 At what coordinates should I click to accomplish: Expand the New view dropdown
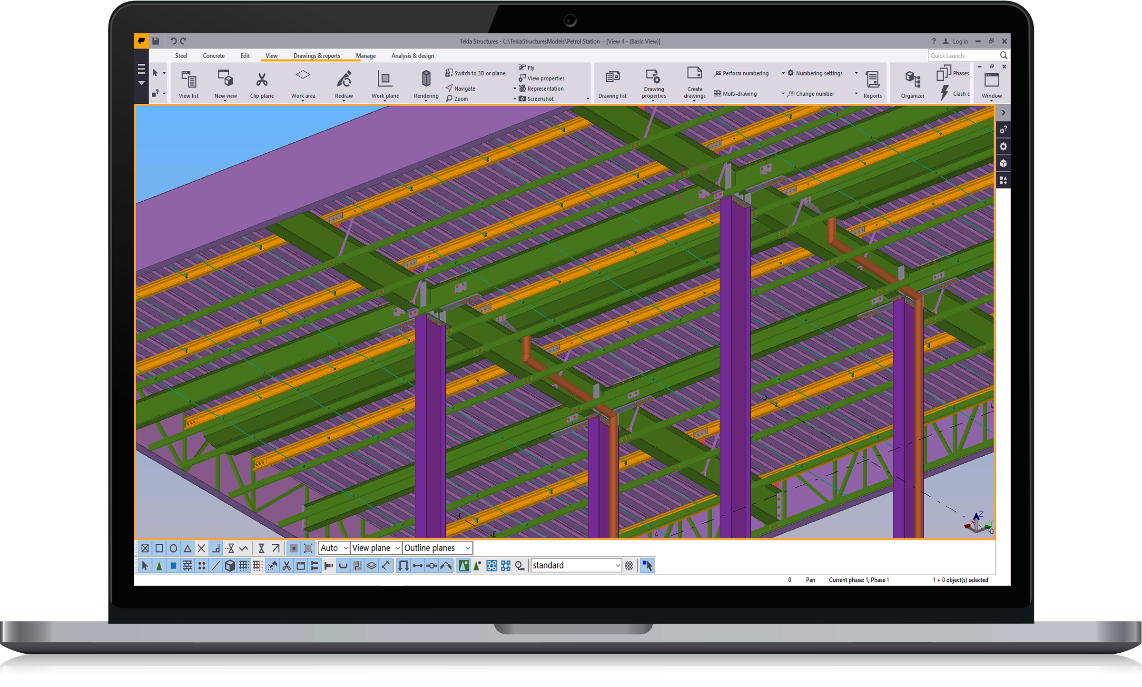(225, 101)
